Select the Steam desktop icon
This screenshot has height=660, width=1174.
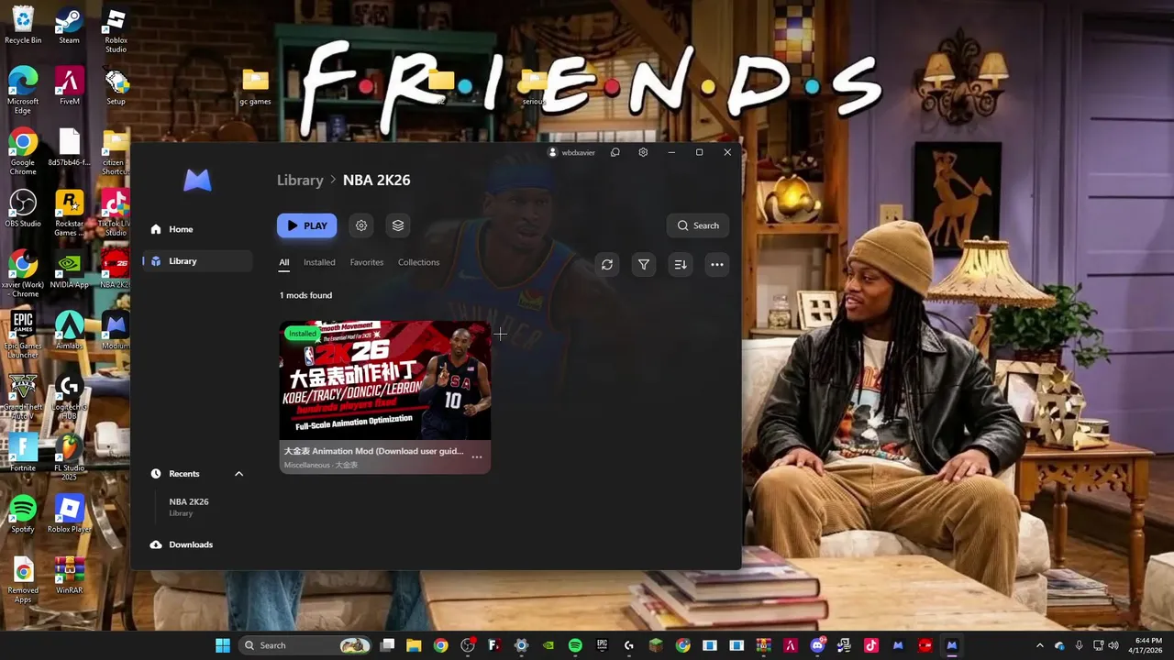pos(69,25)
